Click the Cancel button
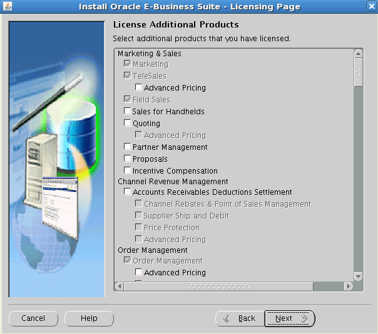The height and width of the screenshot is (334, 378). [x=33, y=318]
